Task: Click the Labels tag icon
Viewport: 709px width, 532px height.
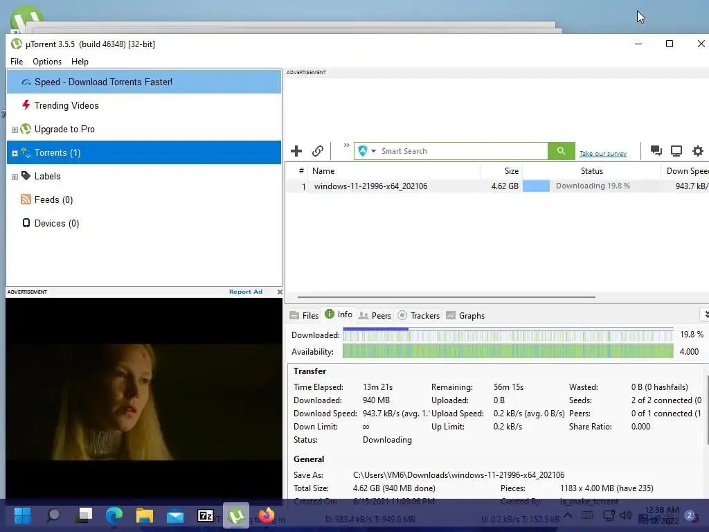Action: (x=26, y=175)
